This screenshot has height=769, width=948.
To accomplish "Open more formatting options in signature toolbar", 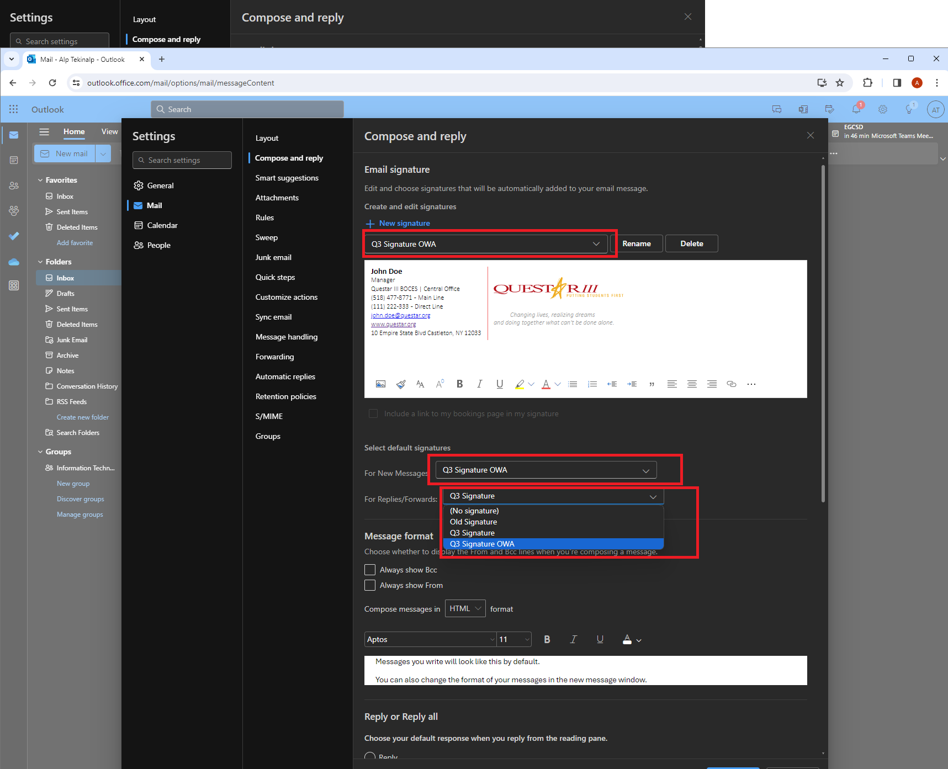I will 751,384.
